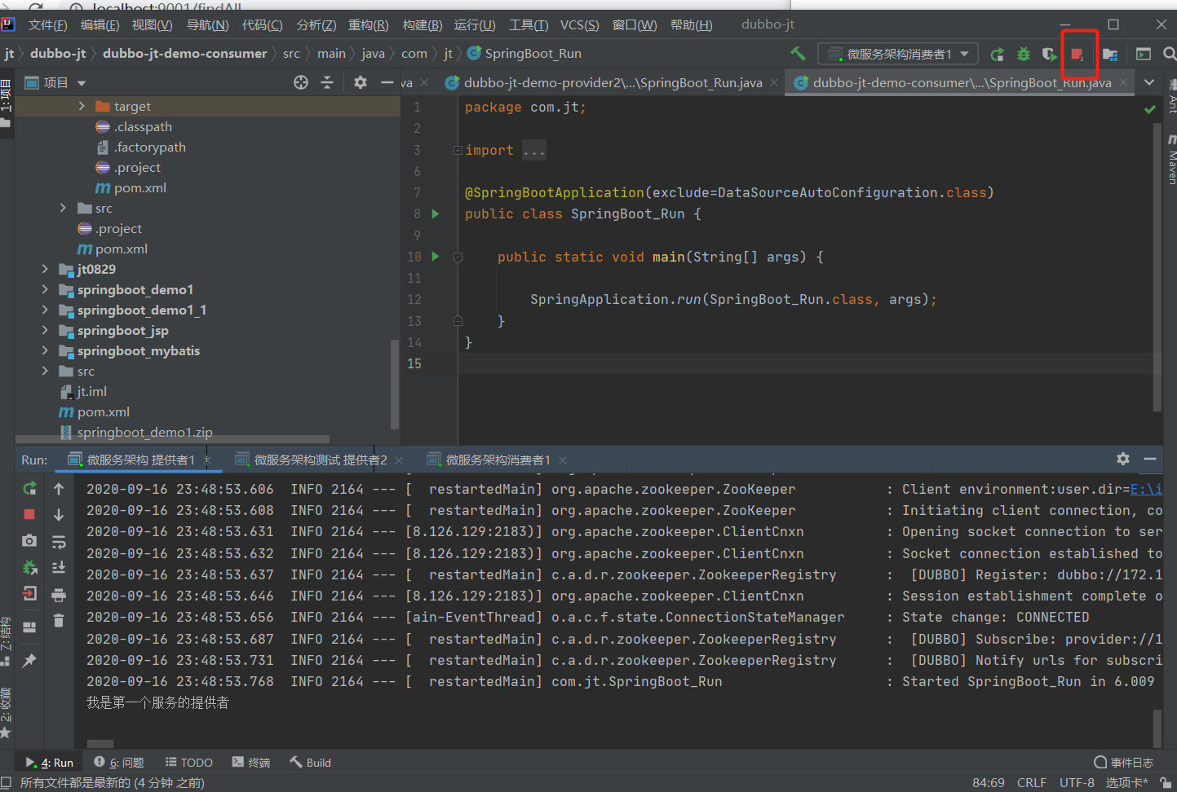Click run gutter arrow on line 8

point(436,213)
